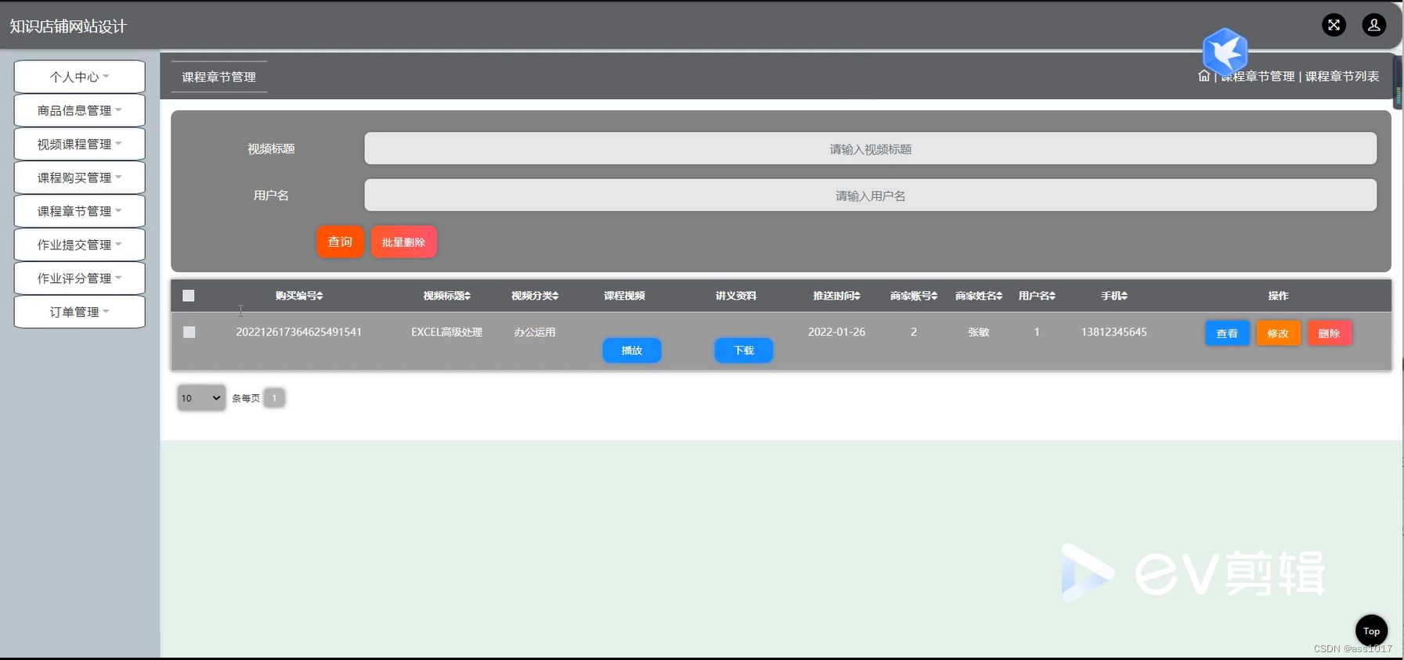Image resolution: width=1404 pixels, height=660 pixels.
Task: Select the 课程章节管理 page tab
Action: [x=219, y=77]
